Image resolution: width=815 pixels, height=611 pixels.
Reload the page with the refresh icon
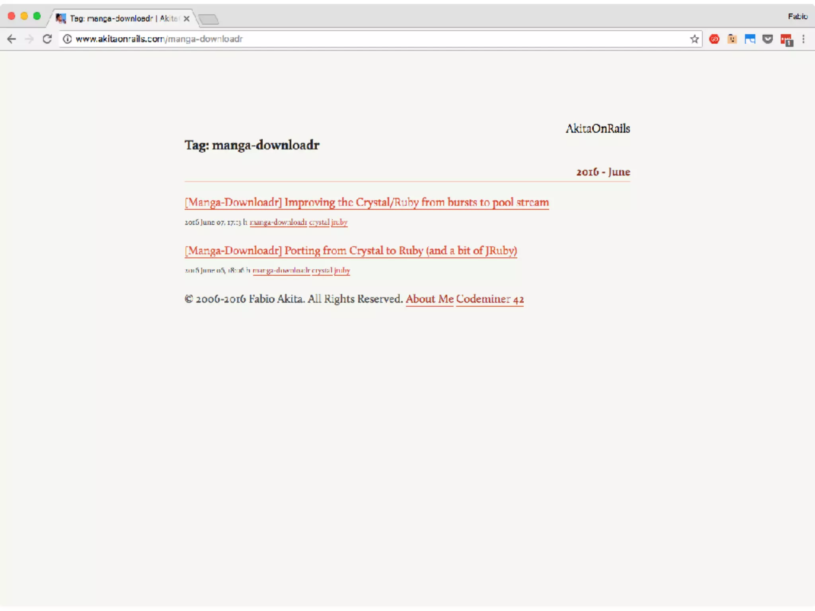(x=47, y=39)
